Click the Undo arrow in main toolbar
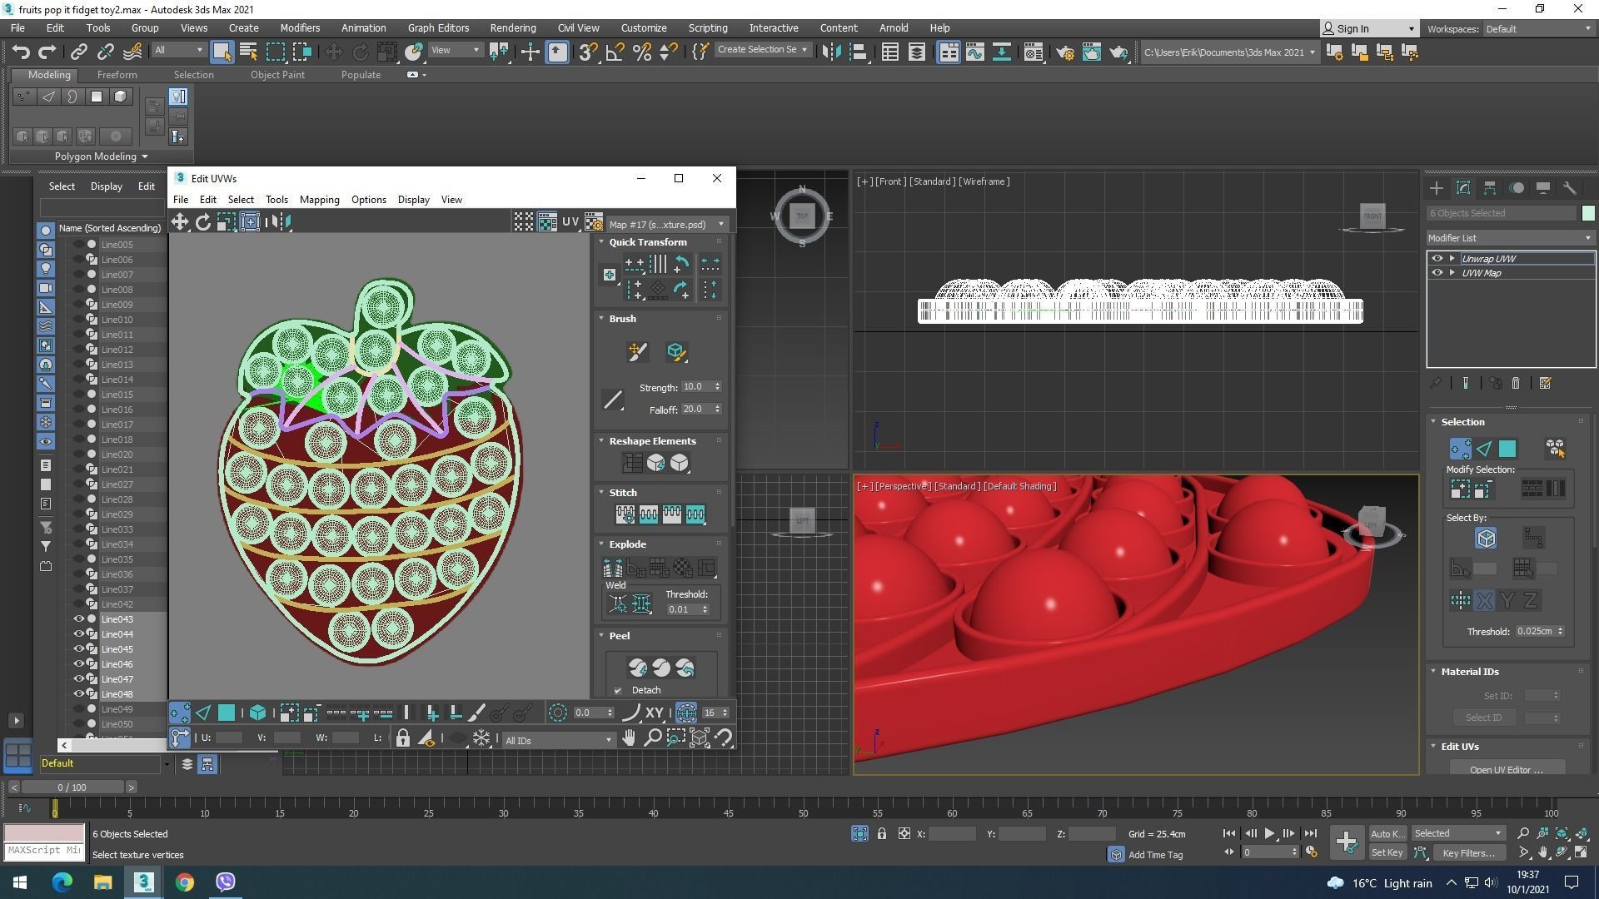Image resolution: width=1599 pixels, height=899 pixels. click(x=20, y=52)
